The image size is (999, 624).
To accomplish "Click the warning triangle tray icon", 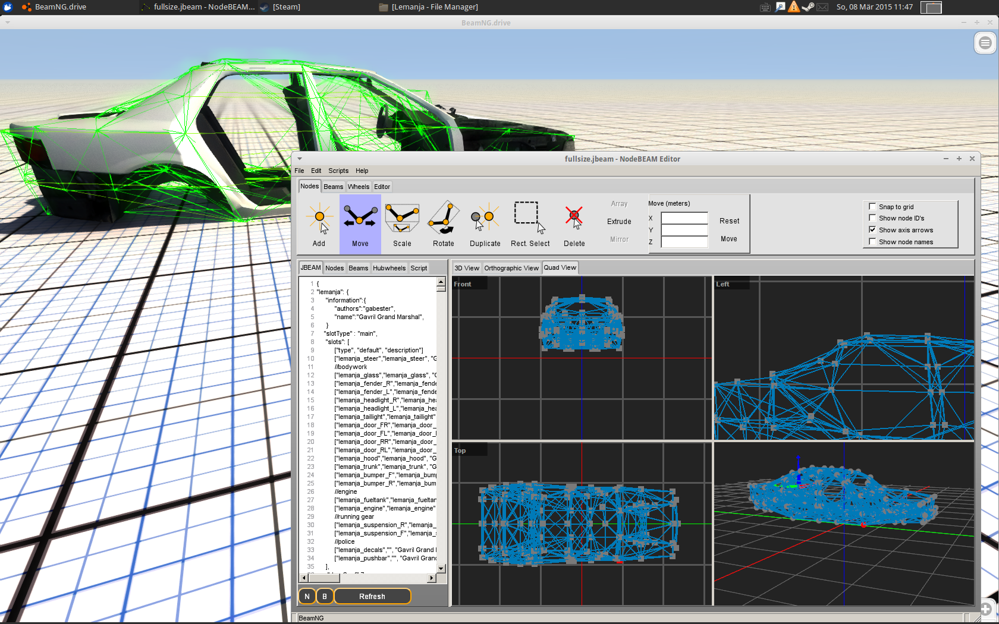I will 794,7.
